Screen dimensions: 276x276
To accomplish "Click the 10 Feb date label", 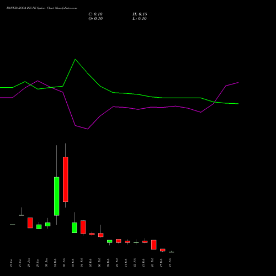I will pyautogui.click(x=117, y=263).
